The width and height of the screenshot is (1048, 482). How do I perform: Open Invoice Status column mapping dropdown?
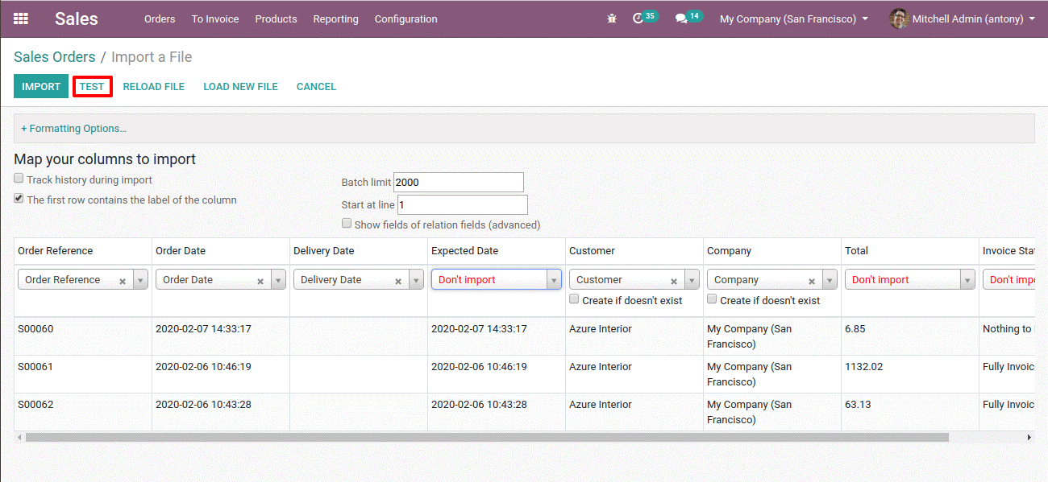coord(1008,280)
